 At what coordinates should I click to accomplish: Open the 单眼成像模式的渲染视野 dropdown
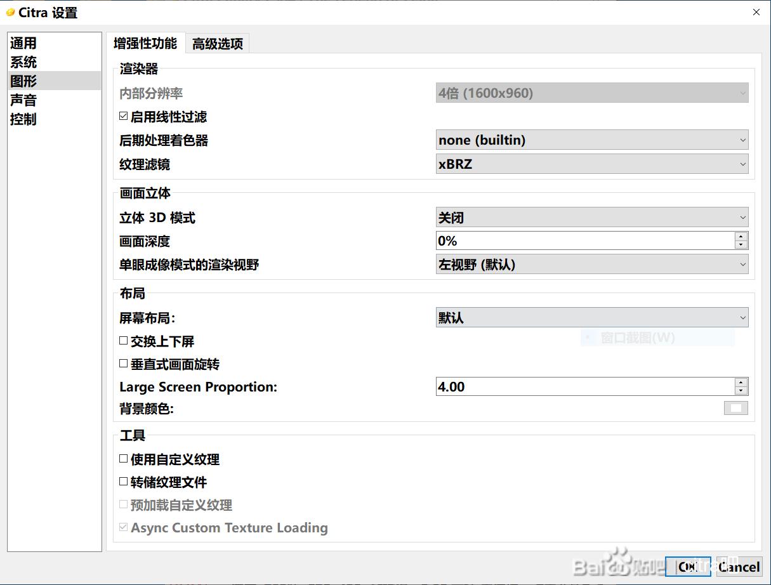[x=592, y=265]
